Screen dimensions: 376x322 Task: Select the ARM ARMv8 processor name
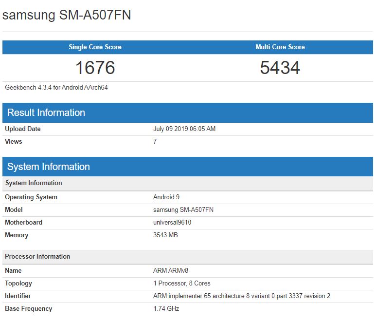click(171, 271)
